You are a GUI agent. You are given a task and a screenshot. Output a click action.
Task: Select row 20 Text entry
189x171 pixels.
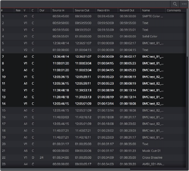(x=93, y=144)
